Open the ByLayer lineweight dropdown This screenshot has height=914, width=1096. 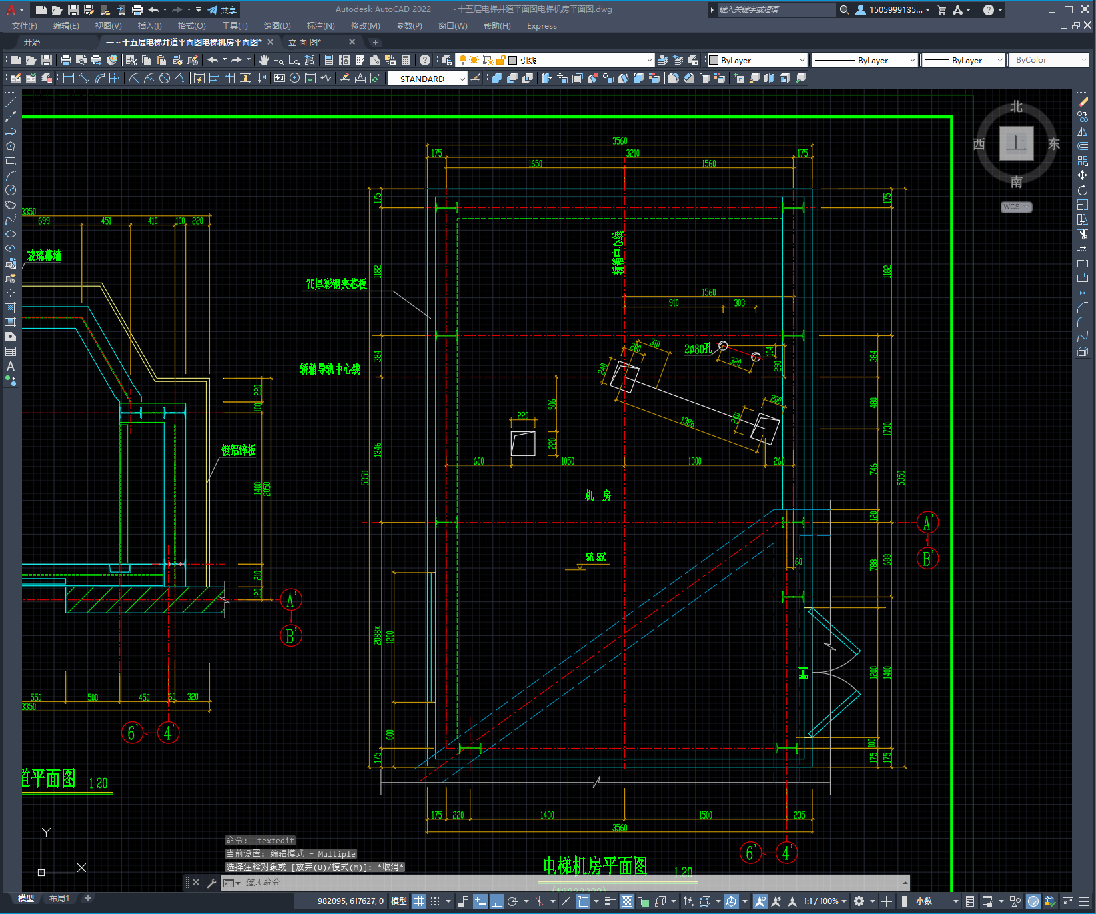click(963, 60)
